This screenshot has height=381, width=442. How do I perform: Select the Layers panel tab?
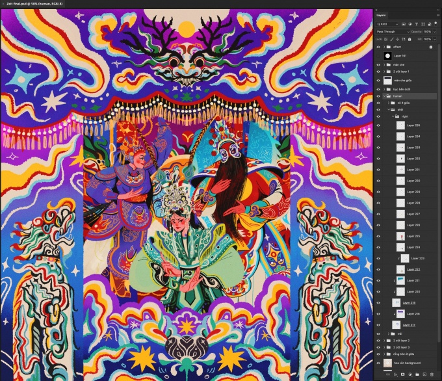382,15
